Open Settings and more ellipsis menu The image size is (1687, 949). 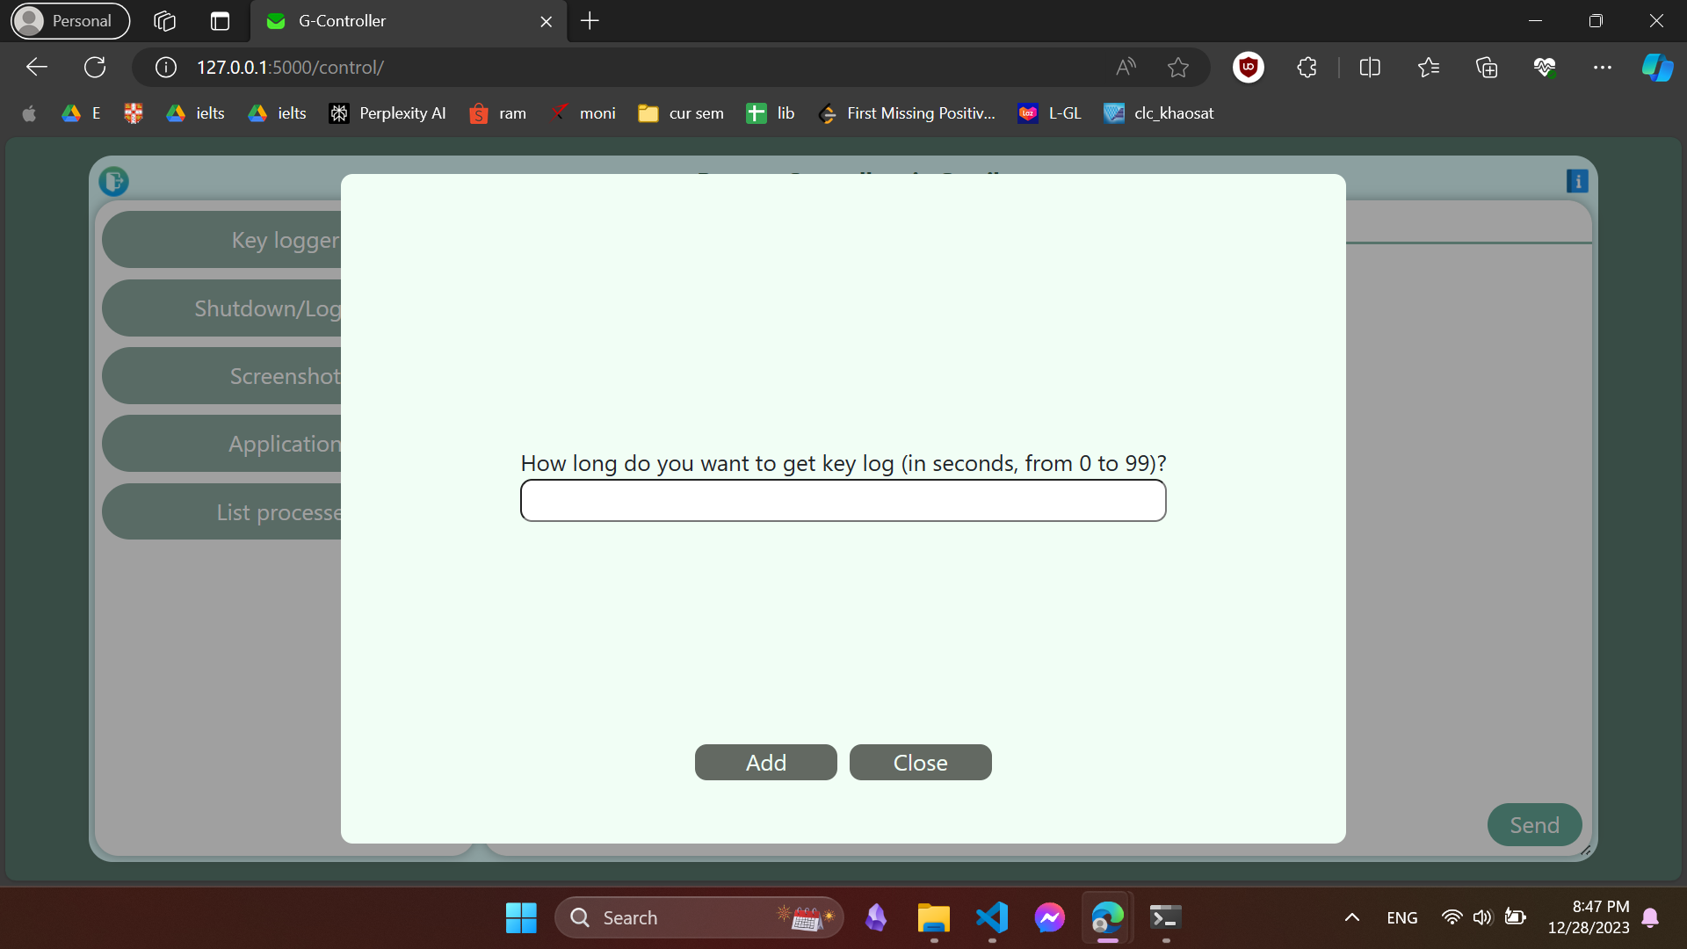1602,68
